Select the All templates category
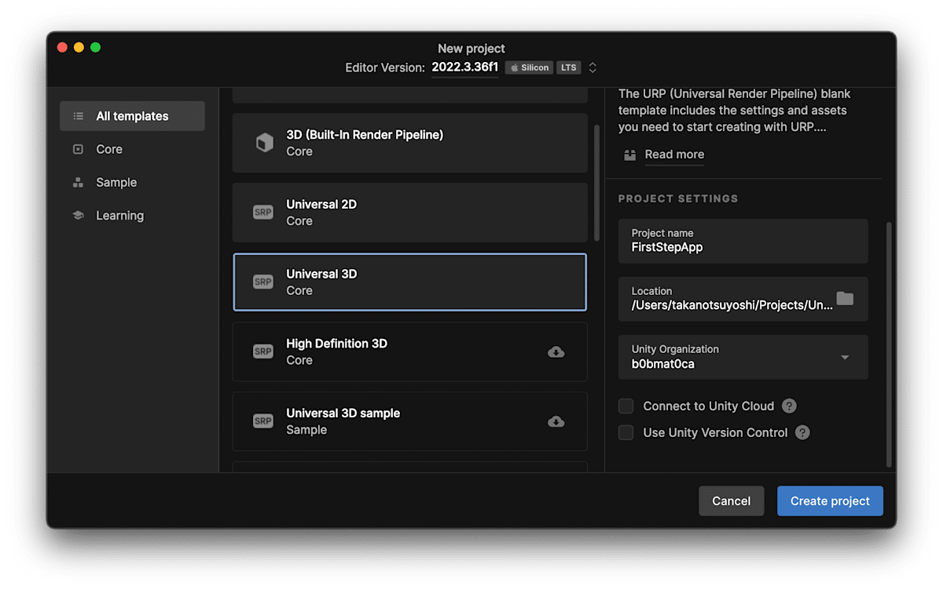Viewport: 943px width, 590px height. (132, 116)
